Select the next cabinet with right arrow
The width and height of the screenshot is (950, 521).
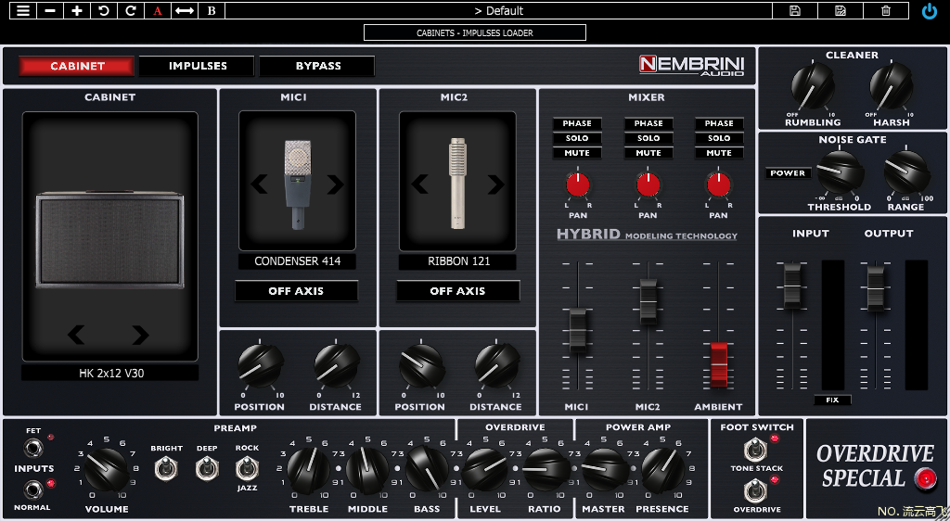point(141,335)
